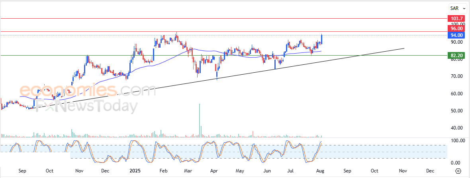Click the Mar date label
Viewport: 470px width, 178px height.
(x=188, y=171)
